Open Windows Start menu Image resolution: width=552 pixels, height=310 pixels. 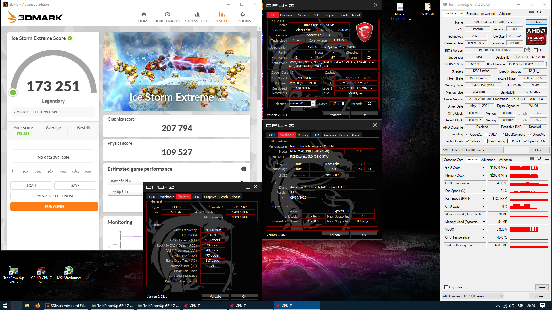coord(5,306)
